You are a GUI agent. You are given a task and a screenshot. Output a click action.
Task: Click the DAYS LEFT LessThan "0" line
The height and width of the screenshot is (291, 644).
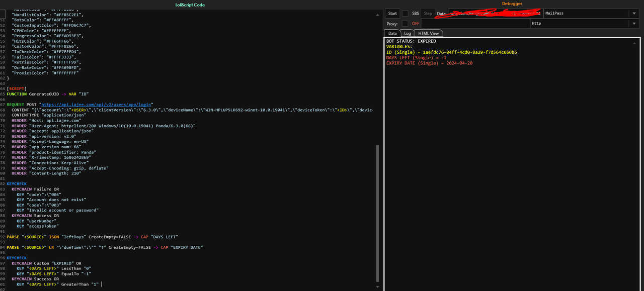pyautogui.click(x=54, y=269)
